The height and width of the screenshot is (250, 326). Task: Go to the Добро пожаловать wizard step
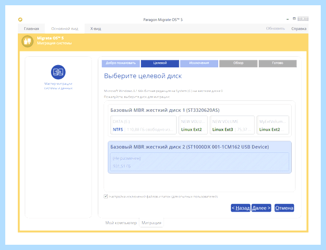[x=121, y=64]
